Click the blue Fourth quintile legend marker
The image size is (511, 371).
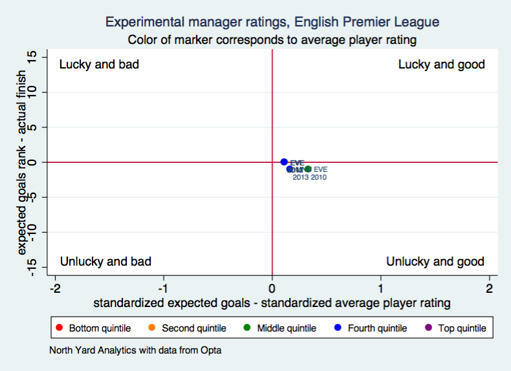click(x=338, y=328)
